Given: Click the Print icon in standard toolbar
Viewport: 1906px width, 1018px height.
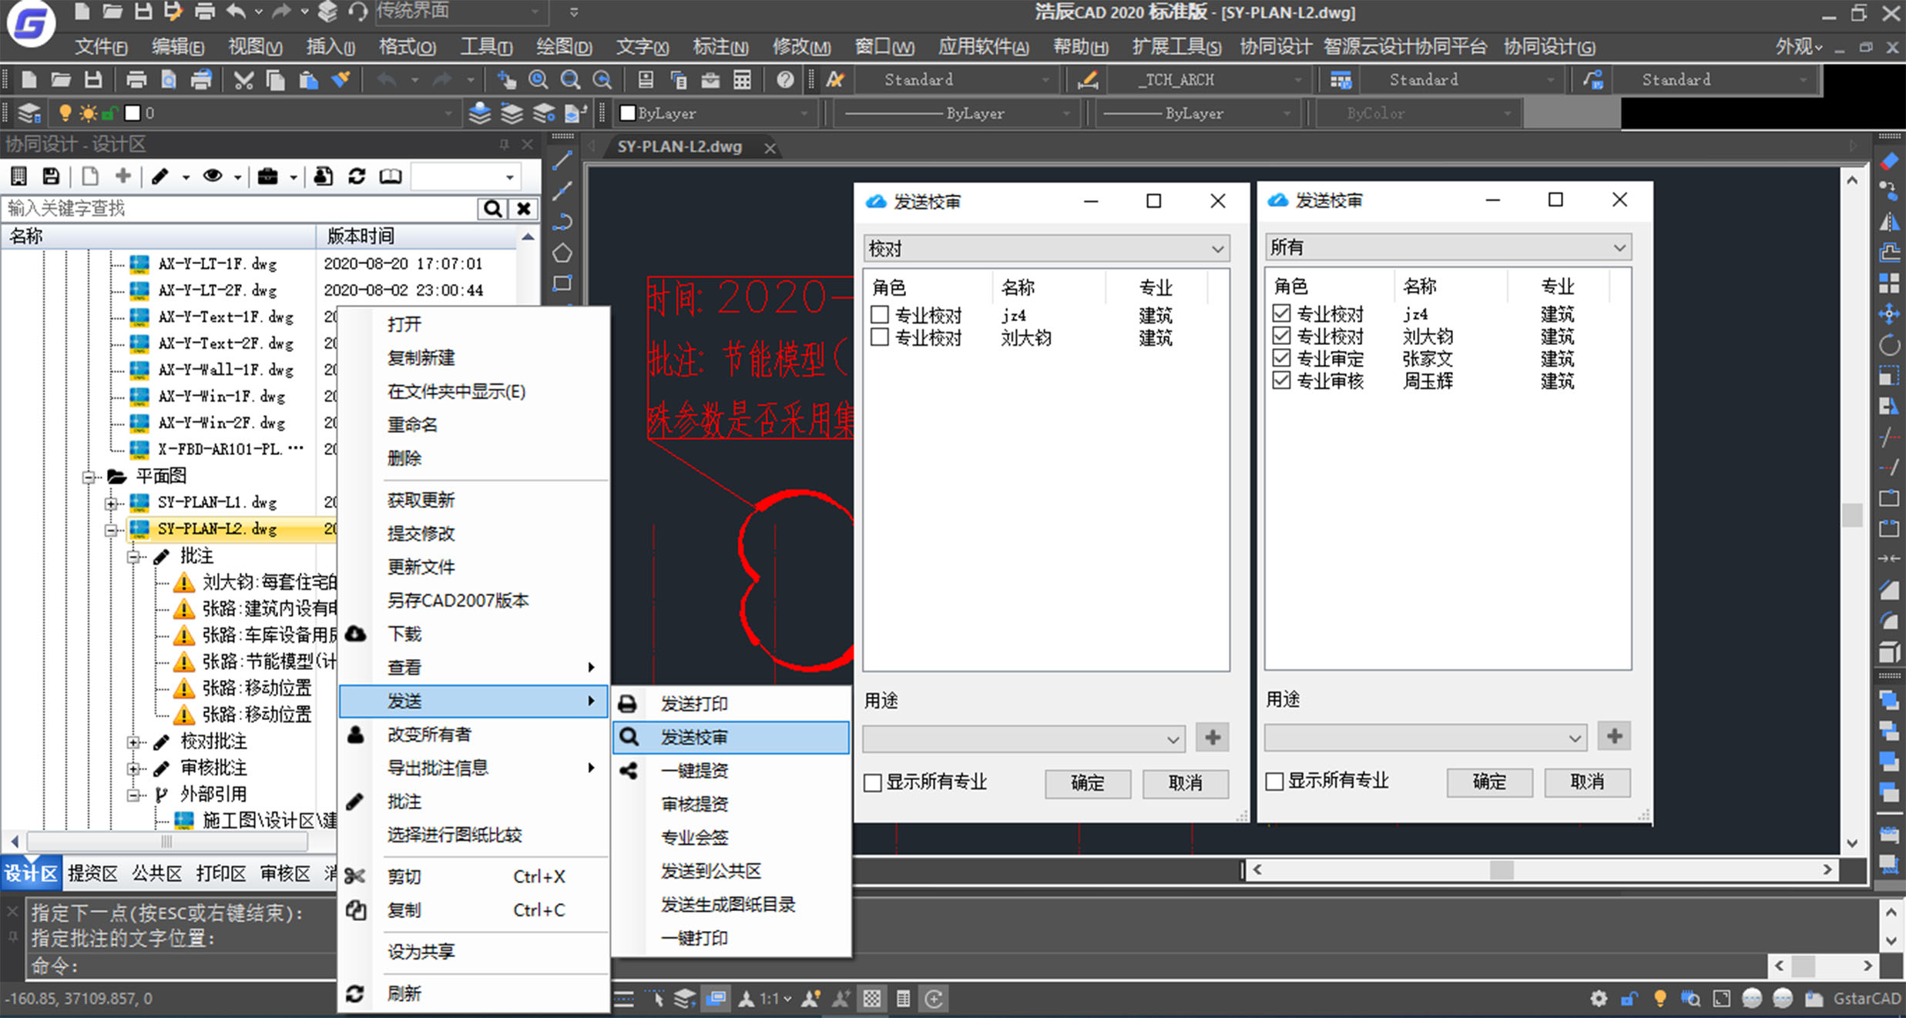Looking at the screenshot, I should coord(136,79).
